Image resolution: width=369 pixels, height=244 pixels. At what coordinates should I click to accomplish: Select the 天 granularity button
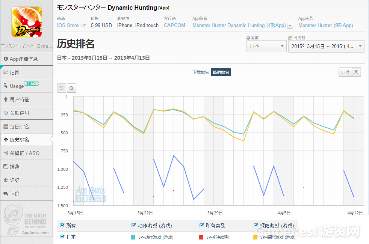356,72
